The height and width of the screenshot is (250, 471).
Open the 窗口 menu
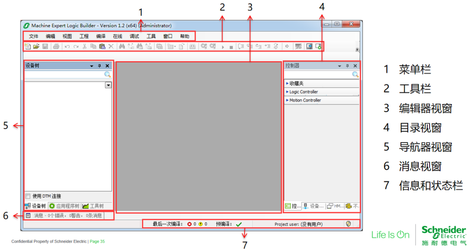pos(168,36)
